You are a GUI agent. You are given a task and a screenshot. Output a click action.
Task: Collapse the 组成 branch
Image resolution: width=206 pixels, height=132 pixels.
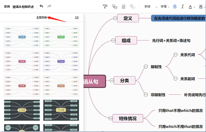pos(113,40)
